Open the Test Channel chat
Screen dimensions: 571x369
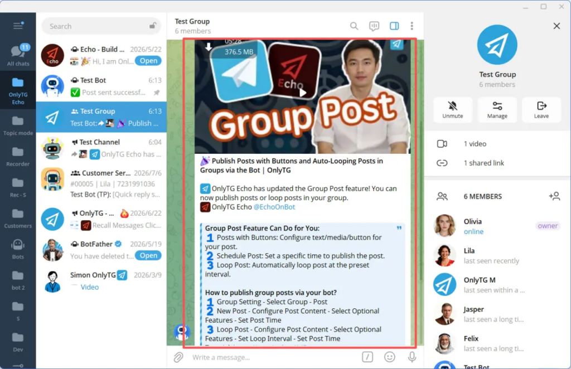101,148
